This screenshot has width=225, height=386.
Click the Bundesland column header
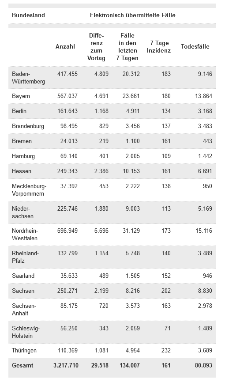pos(28,15)
